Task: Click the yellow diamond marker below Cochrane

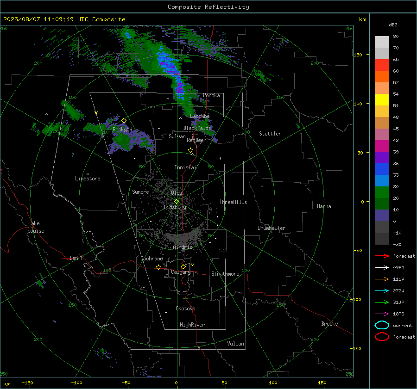Action: click(159, 267)
